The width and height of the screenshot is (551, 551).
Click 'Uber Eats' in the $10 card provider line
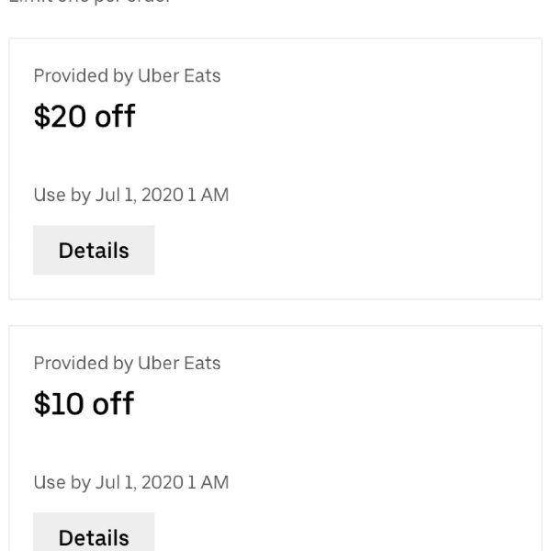[x=179, y=363]
